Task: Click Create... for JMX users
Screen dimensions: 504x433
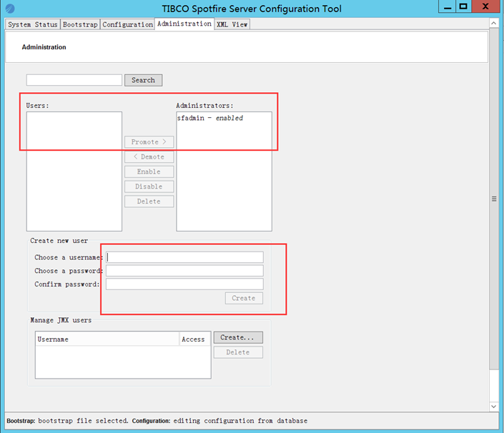Action: pos(238,337)
